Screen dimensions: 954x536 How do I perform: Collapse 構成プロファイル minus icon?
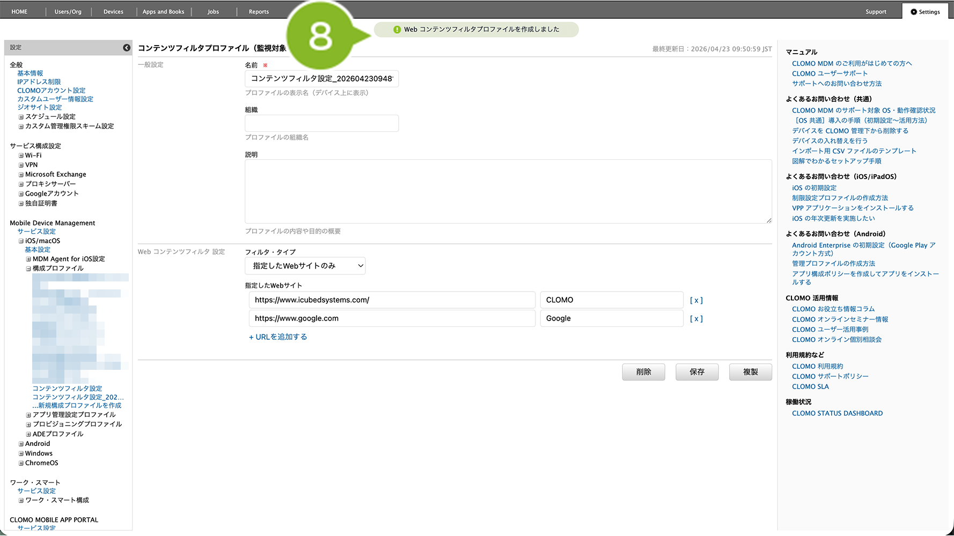point(28,269)
